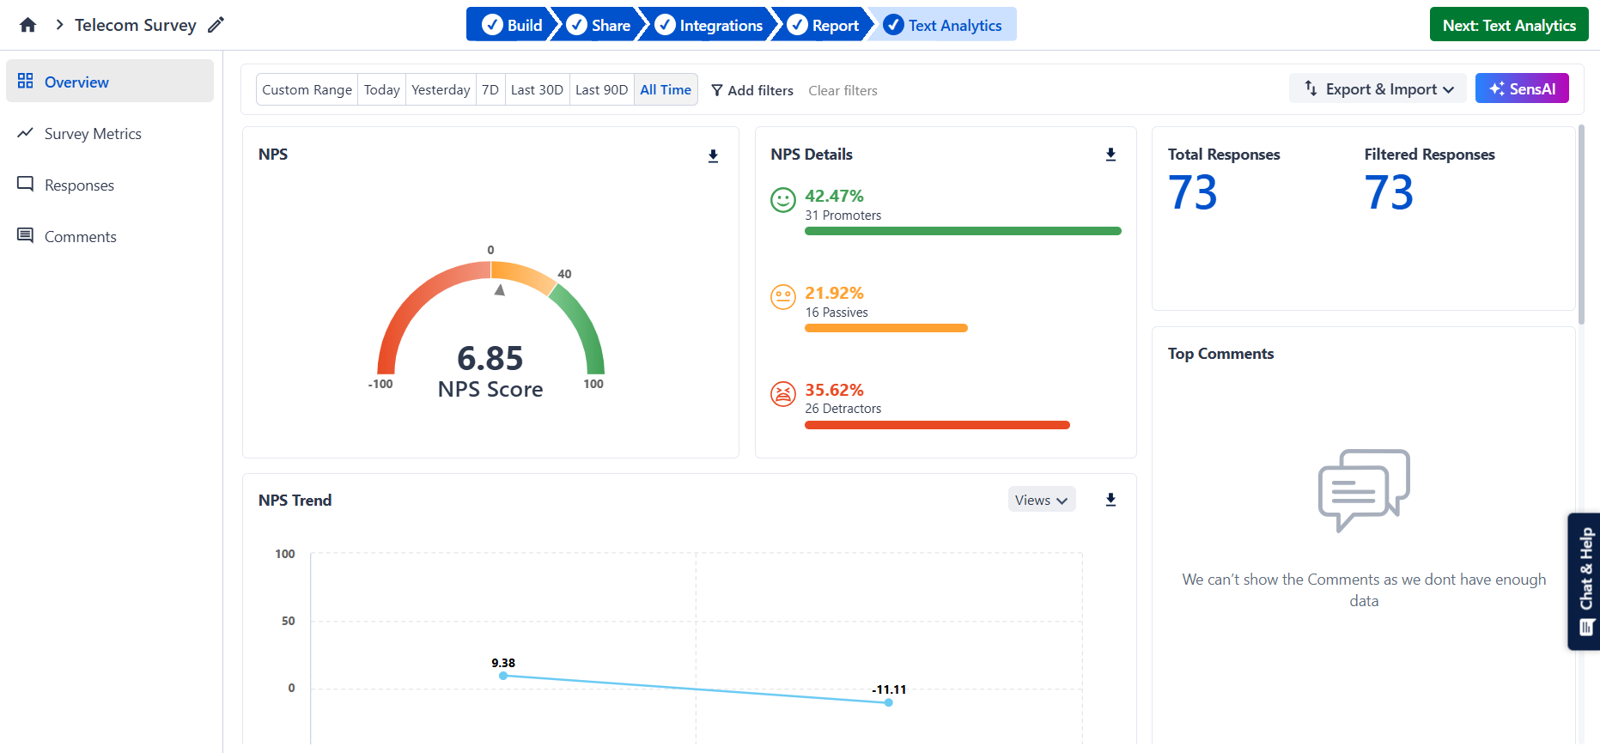This screenshot has height=753, width=1600.
Task: Click the home icon in breadcrumb
Action: (x=27, y=25)
